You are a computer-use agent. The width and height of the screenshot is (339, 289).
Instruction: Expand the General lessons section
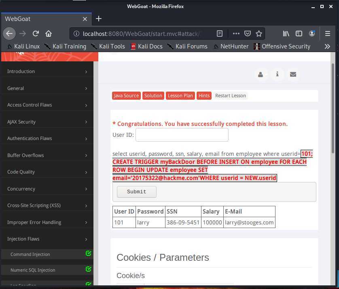click(47, 88)
